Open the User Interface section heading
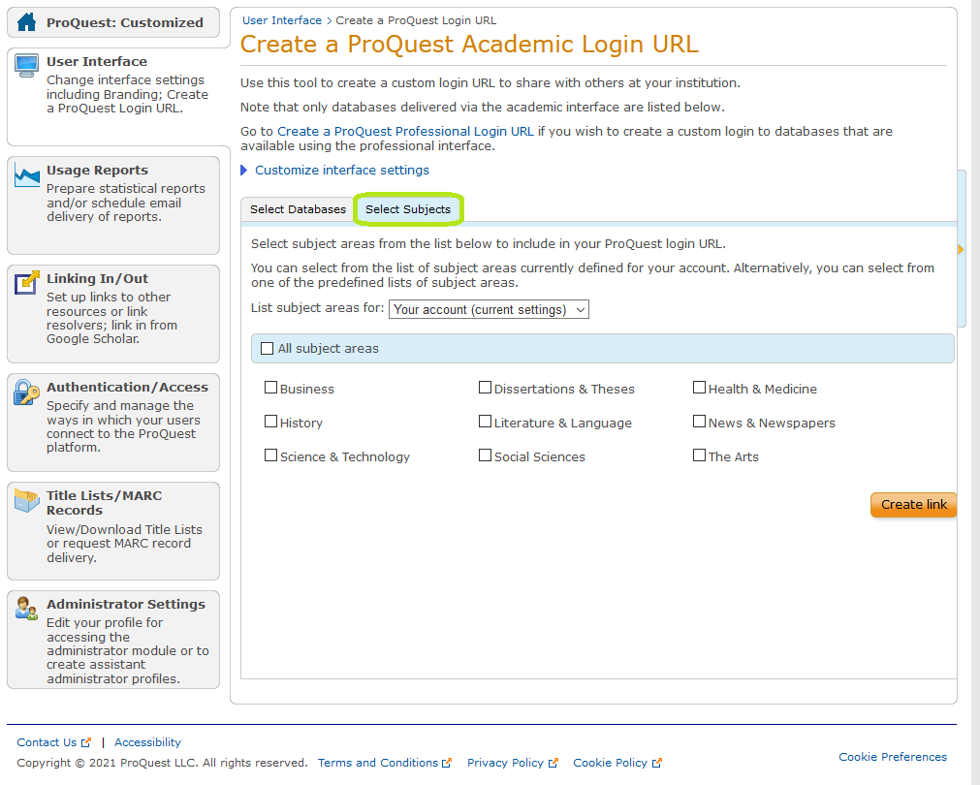This screenshot has height=785, width=980. pos(97,61)
